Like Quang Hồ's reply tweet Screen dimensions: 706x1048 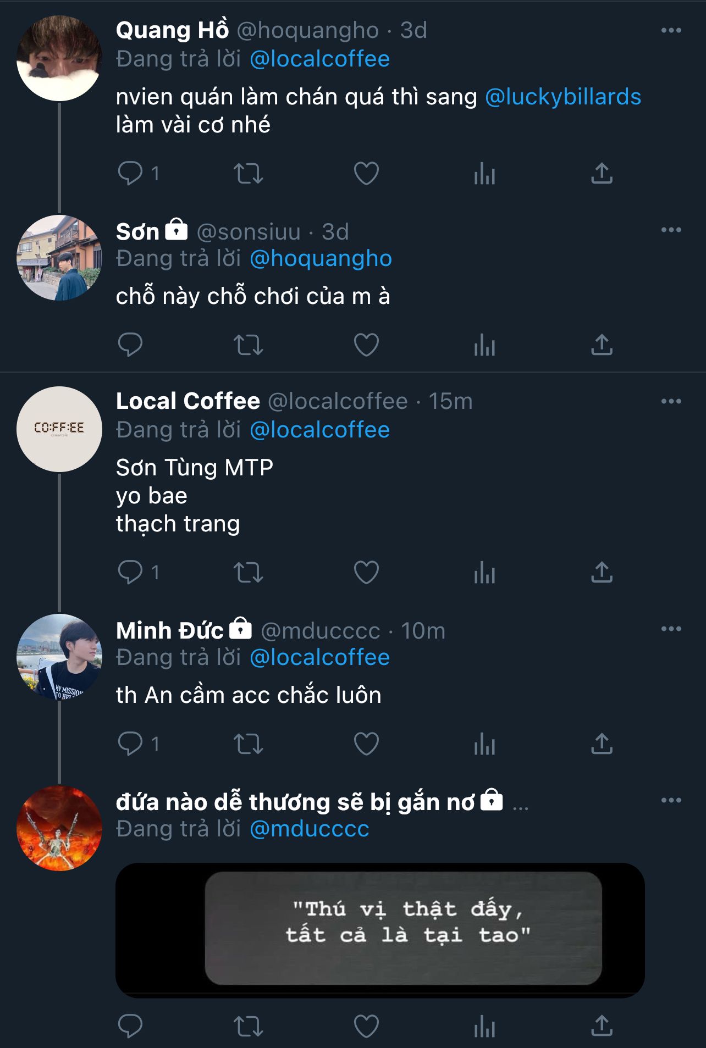tap(366, 174)
